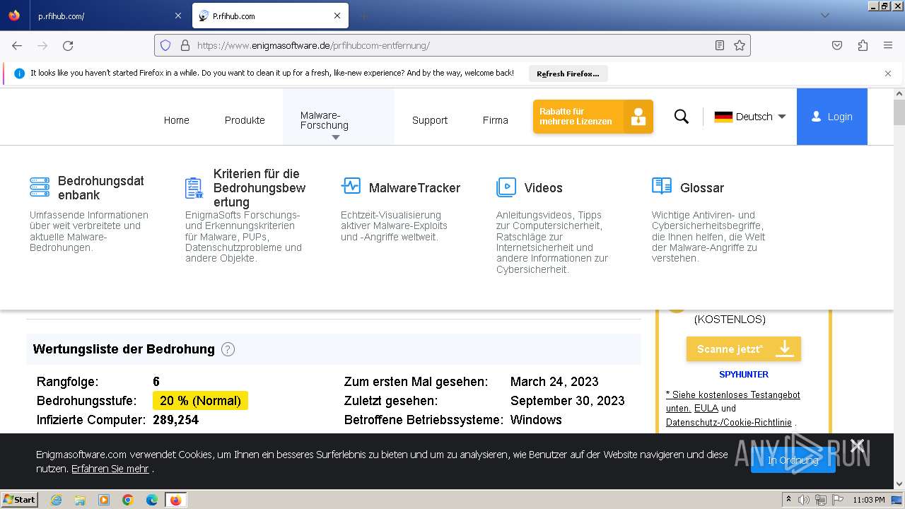The width and height of the screenshot is (905, 509).
Task: Go back to previous page
Action: tap(17, 45)
